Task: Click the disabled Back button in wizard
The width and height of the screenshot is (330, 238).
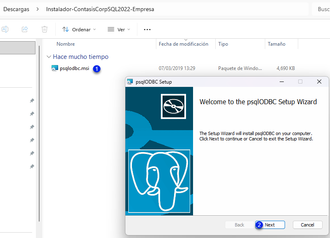Action: 240,225
